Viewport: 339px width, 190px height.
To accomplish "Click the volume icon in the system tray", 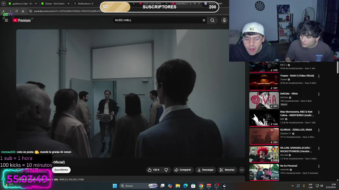I will [322, 186].
